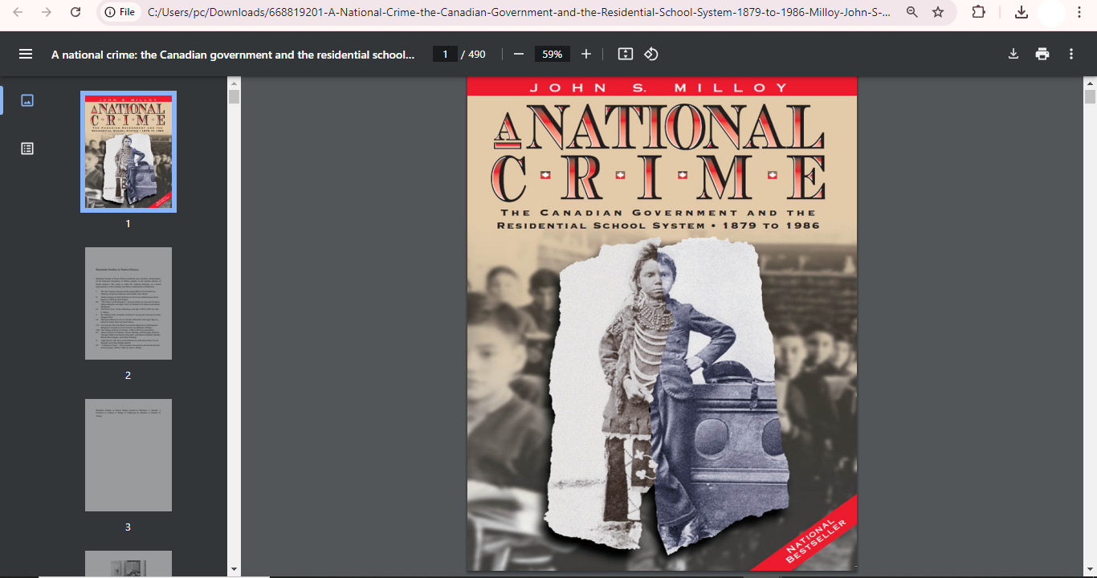Rotate the document counterclockwise
The width and height of the screenshot is (1097, 578).
tap(651, 54)
